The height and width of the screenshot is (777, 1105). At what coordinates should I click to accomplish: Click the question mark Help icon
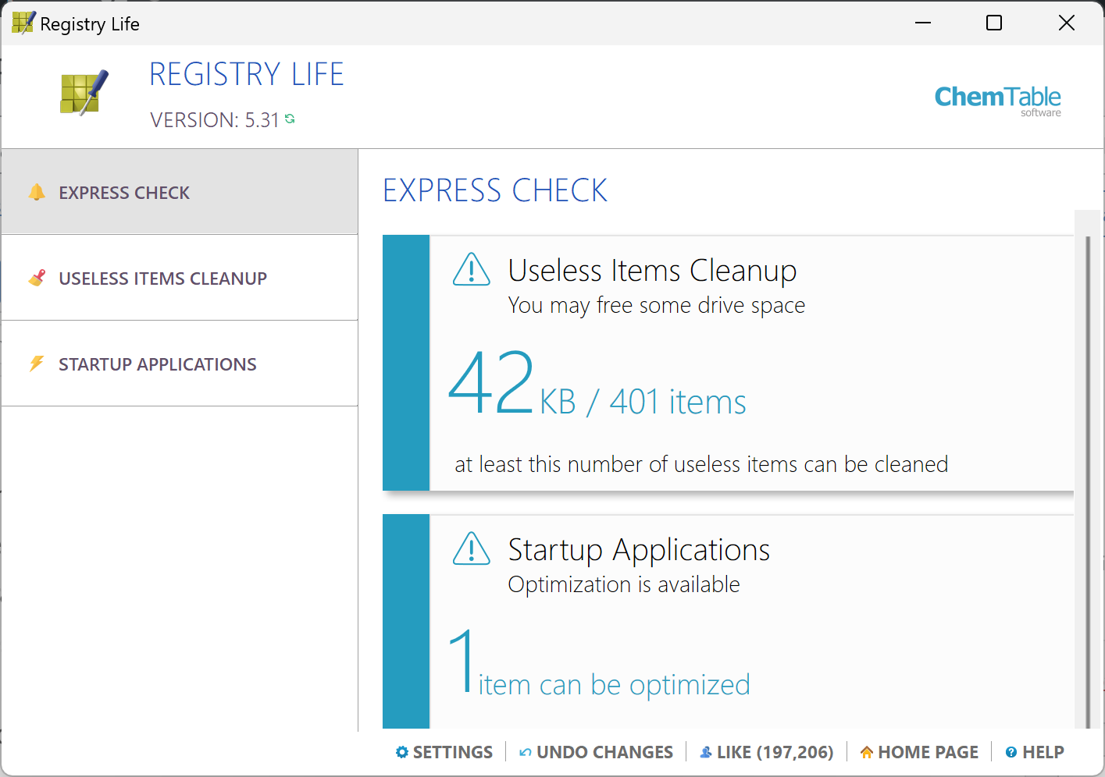(x=1011, y=752)
